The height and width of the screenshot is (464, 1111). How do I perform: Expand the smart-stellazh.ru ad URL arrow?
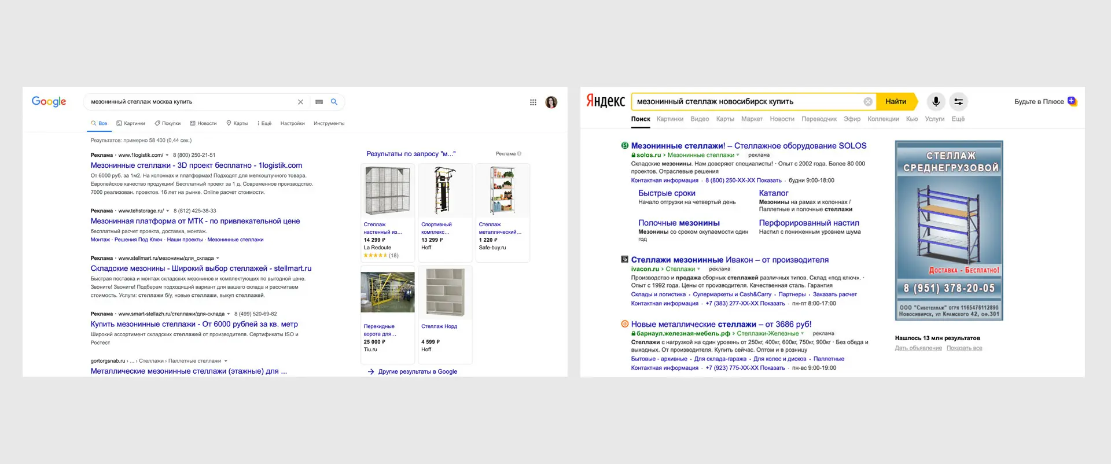[x=229, y=314]
